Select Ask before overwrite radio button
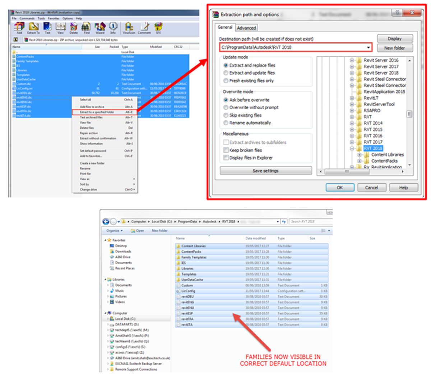The height and width of the screenshot is (377, 431). [x=226, y=100]
